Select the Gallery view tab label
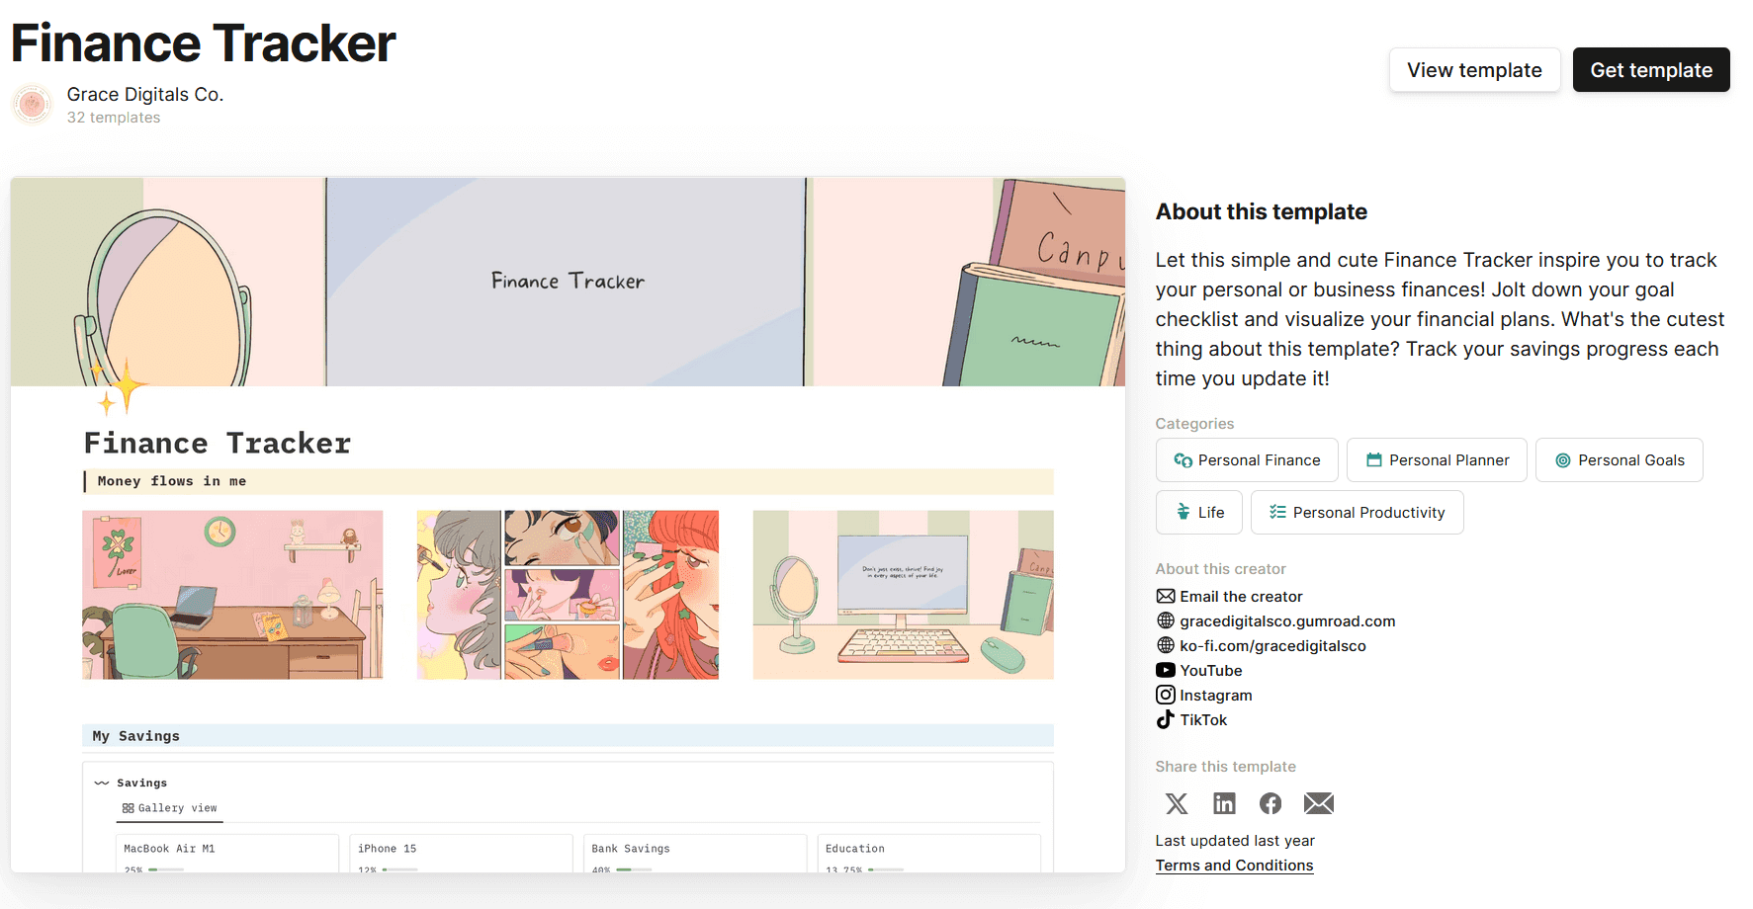The width and height of the screenshot is (1753, 909). 177,808
